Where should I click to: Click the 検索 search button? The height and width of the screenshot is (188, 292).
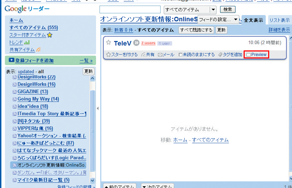coord(228,9)
